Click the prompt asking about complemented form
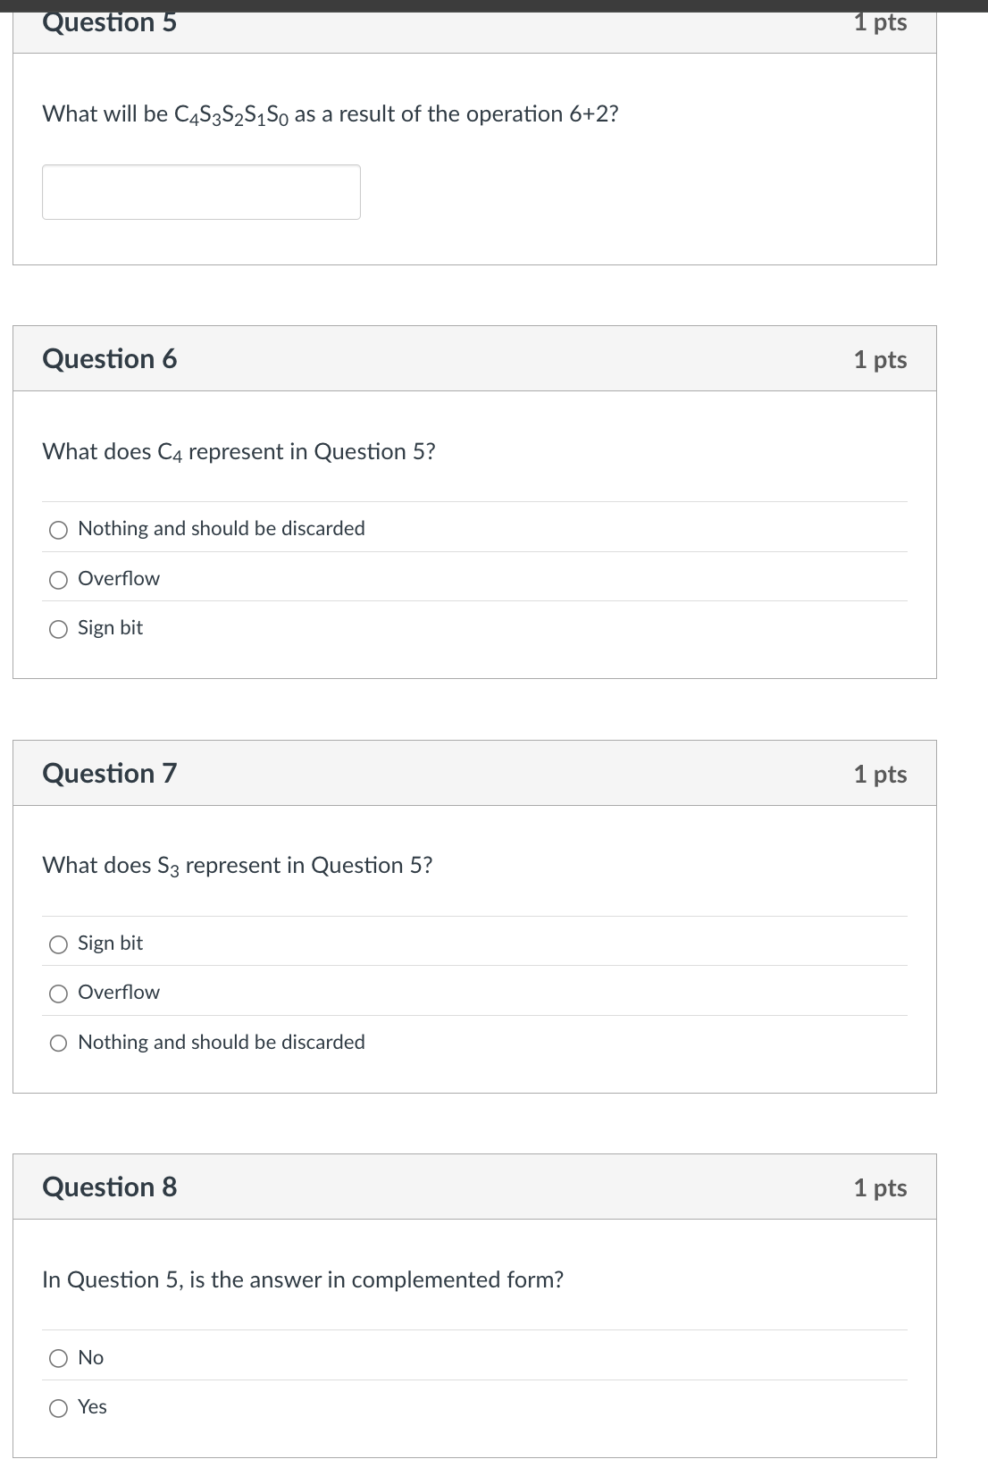The height and width of the screenshot is (1476, 988). coord(302,1279)
